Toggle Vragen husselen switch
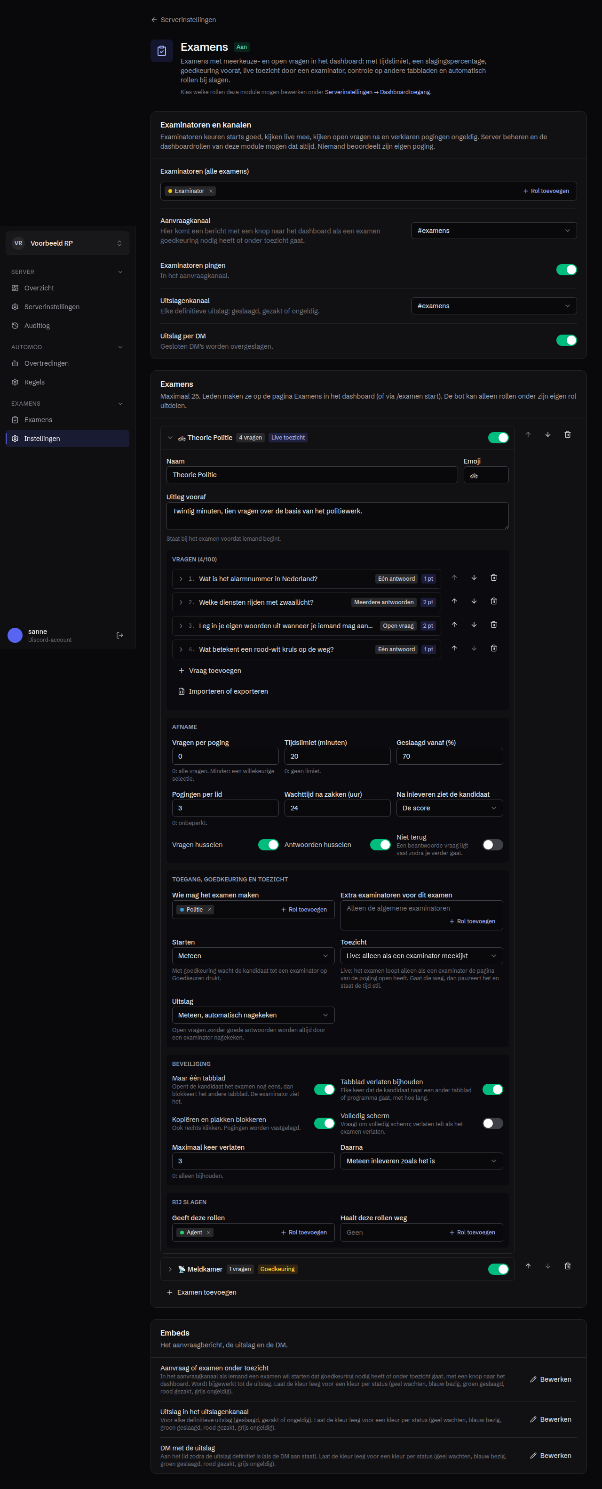Screen dimensions: 602x1489 coord(268,845)
